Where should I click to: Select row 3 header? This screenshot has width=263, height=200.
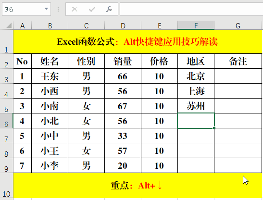(6, 76)
